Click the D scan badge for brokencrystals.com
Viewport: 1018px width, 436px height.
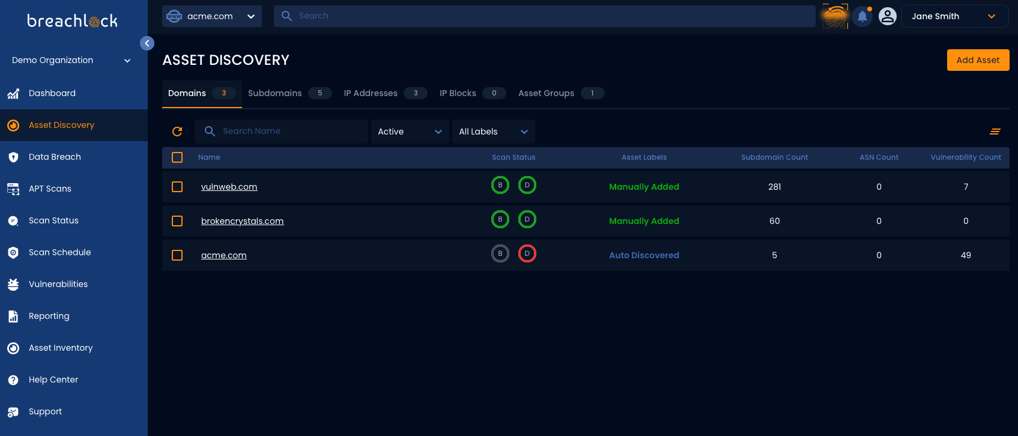[527, 219]
